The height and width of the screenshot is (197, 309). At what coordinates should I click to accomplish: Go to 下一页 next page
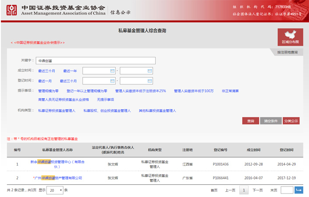[x=258, y=190]
